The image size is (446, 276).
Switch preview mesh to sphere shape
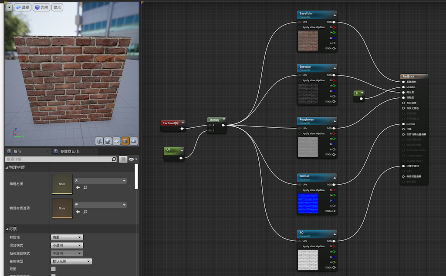[108, 141]
